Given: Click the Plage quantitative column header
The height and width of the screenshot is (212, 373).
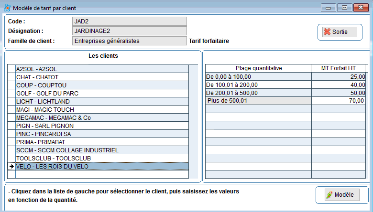Looking at the screenshot, I should click(258, 68).
